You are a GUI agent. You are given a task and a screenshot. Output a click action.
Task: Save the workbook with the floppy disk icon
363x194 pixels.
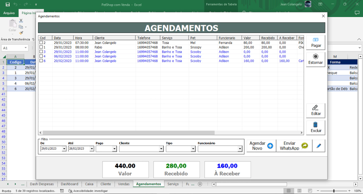pos(7,4)
